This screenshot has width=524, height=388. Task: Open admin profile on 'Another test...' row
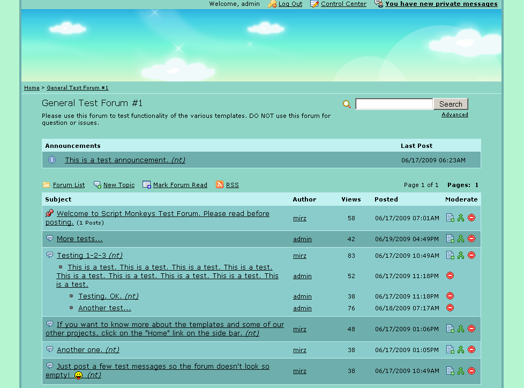tap(302, 309)
